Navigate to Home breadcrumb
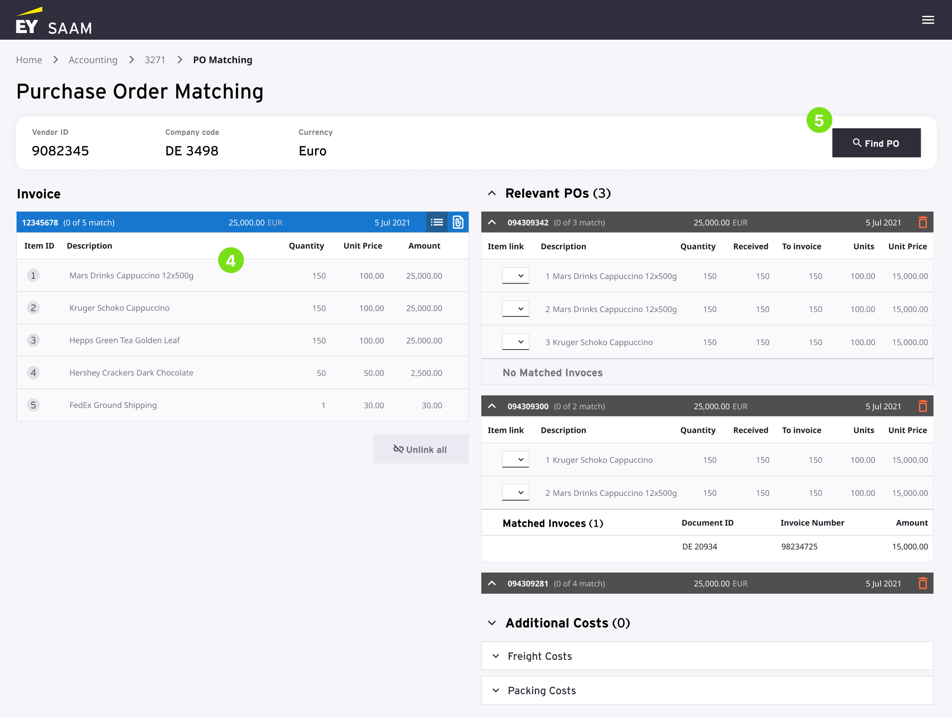Viewport: 952px width, 718px height. [x=29, y=60]
